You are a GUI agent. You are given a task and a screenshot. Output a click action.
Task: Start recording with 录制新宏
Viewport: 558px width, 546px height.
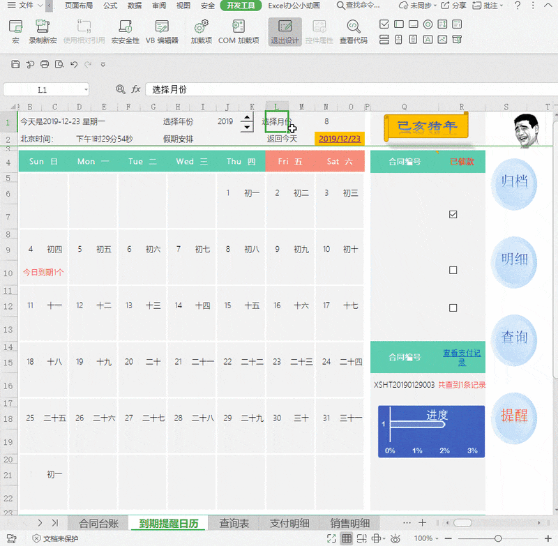click(x=43, y=31)
